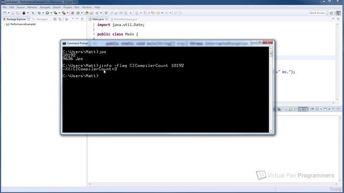
Task: Expand the PerformanceExample1 project tree node
Action: pos(4,24)
